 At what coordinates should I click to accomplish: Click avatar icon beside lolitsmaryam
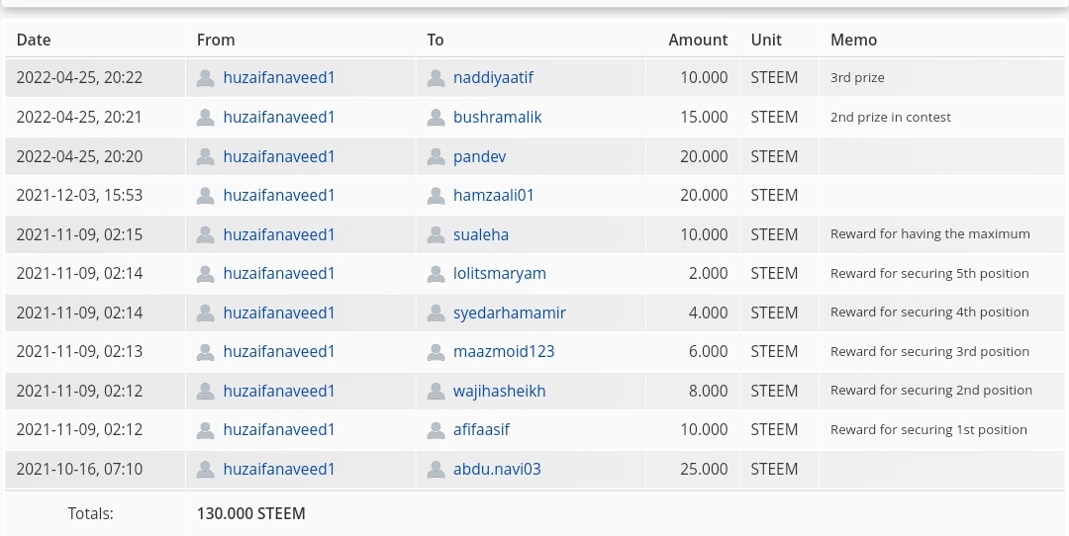click(436, 275)
